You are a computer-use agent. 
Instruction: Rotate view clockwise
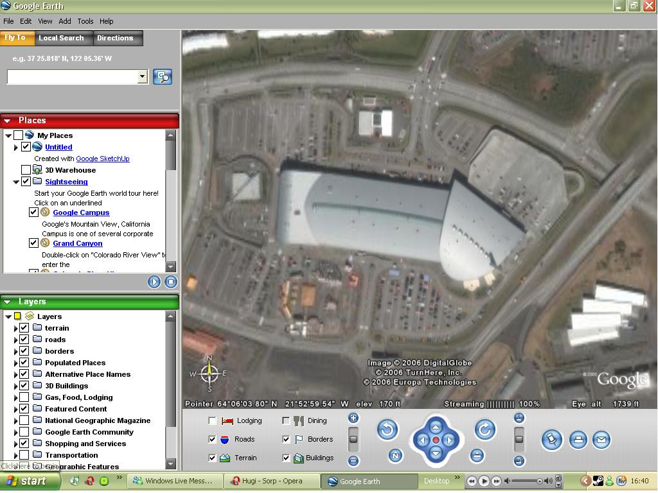[485, 429]
